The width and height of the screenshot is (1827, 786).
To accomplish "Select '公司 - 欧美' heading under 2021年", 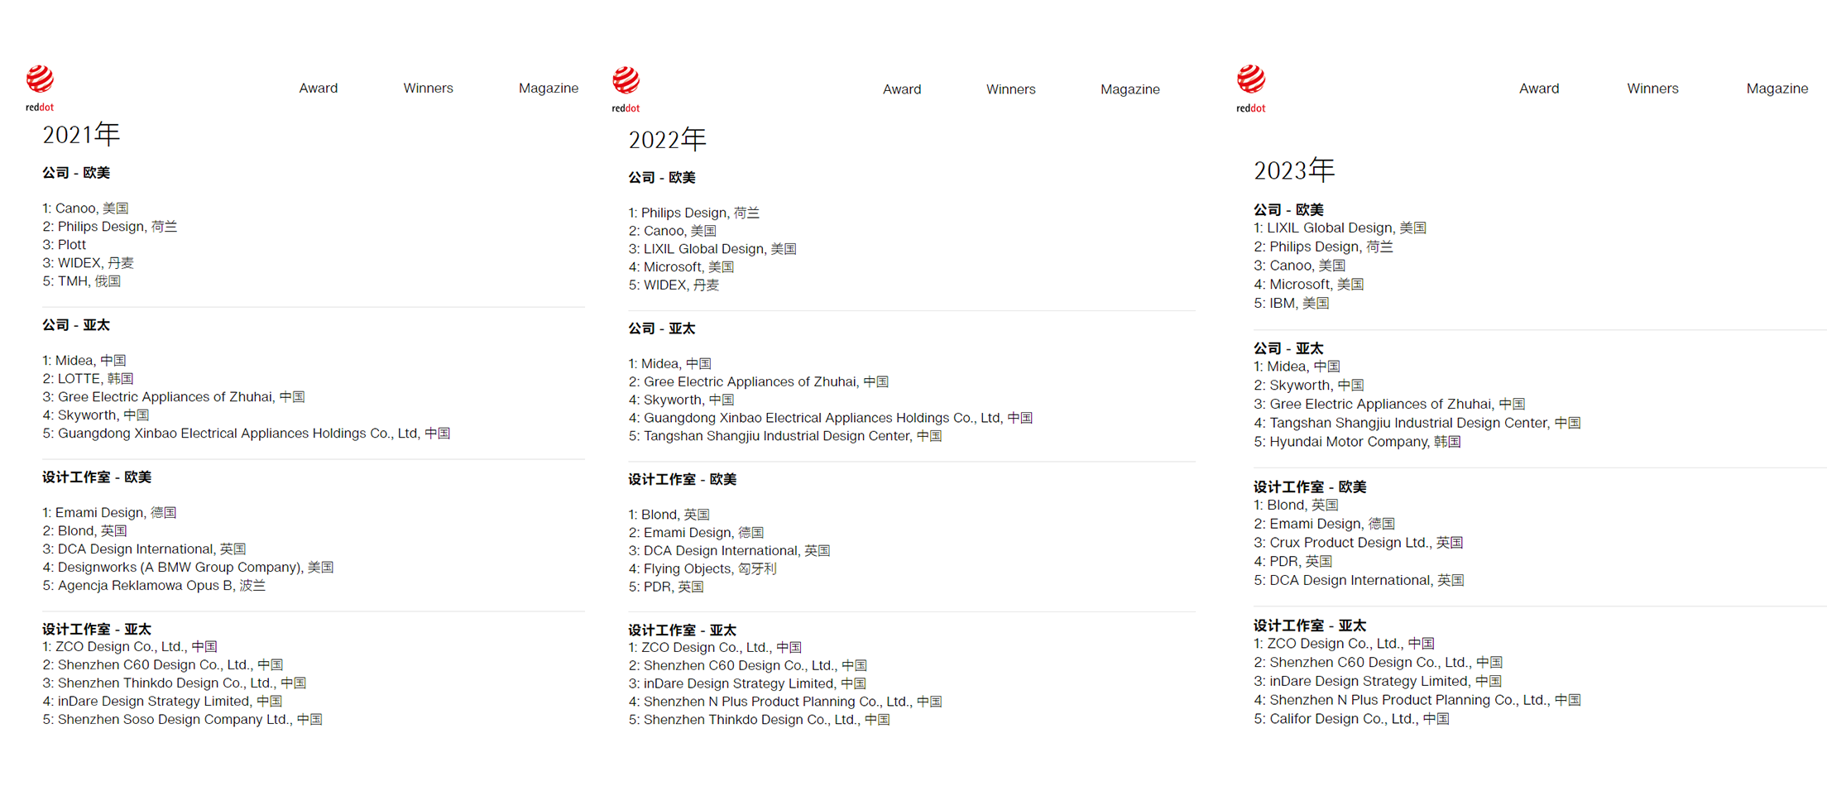I will 76,172.
